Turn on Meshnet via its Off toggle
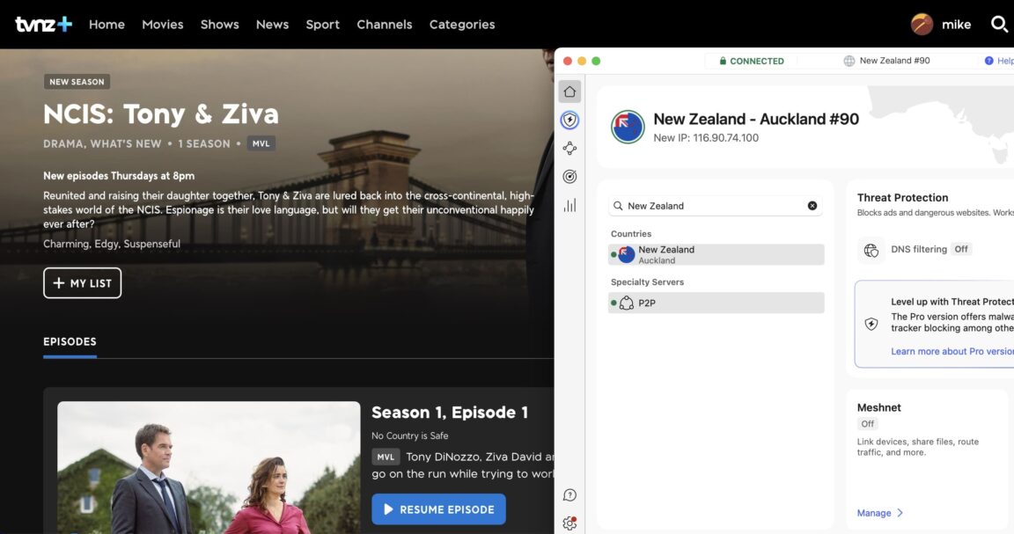Viewport: 1014px width, 534px height. click(x=868, y=423)
